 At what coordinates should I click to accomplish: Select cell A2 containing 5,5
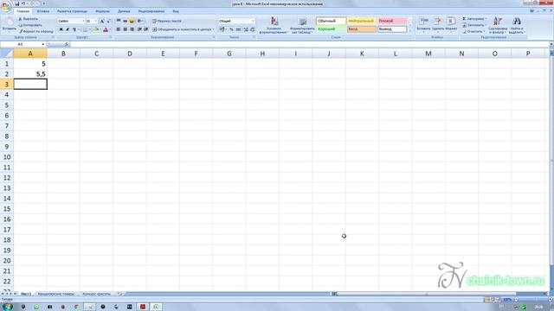pos(30,74)
